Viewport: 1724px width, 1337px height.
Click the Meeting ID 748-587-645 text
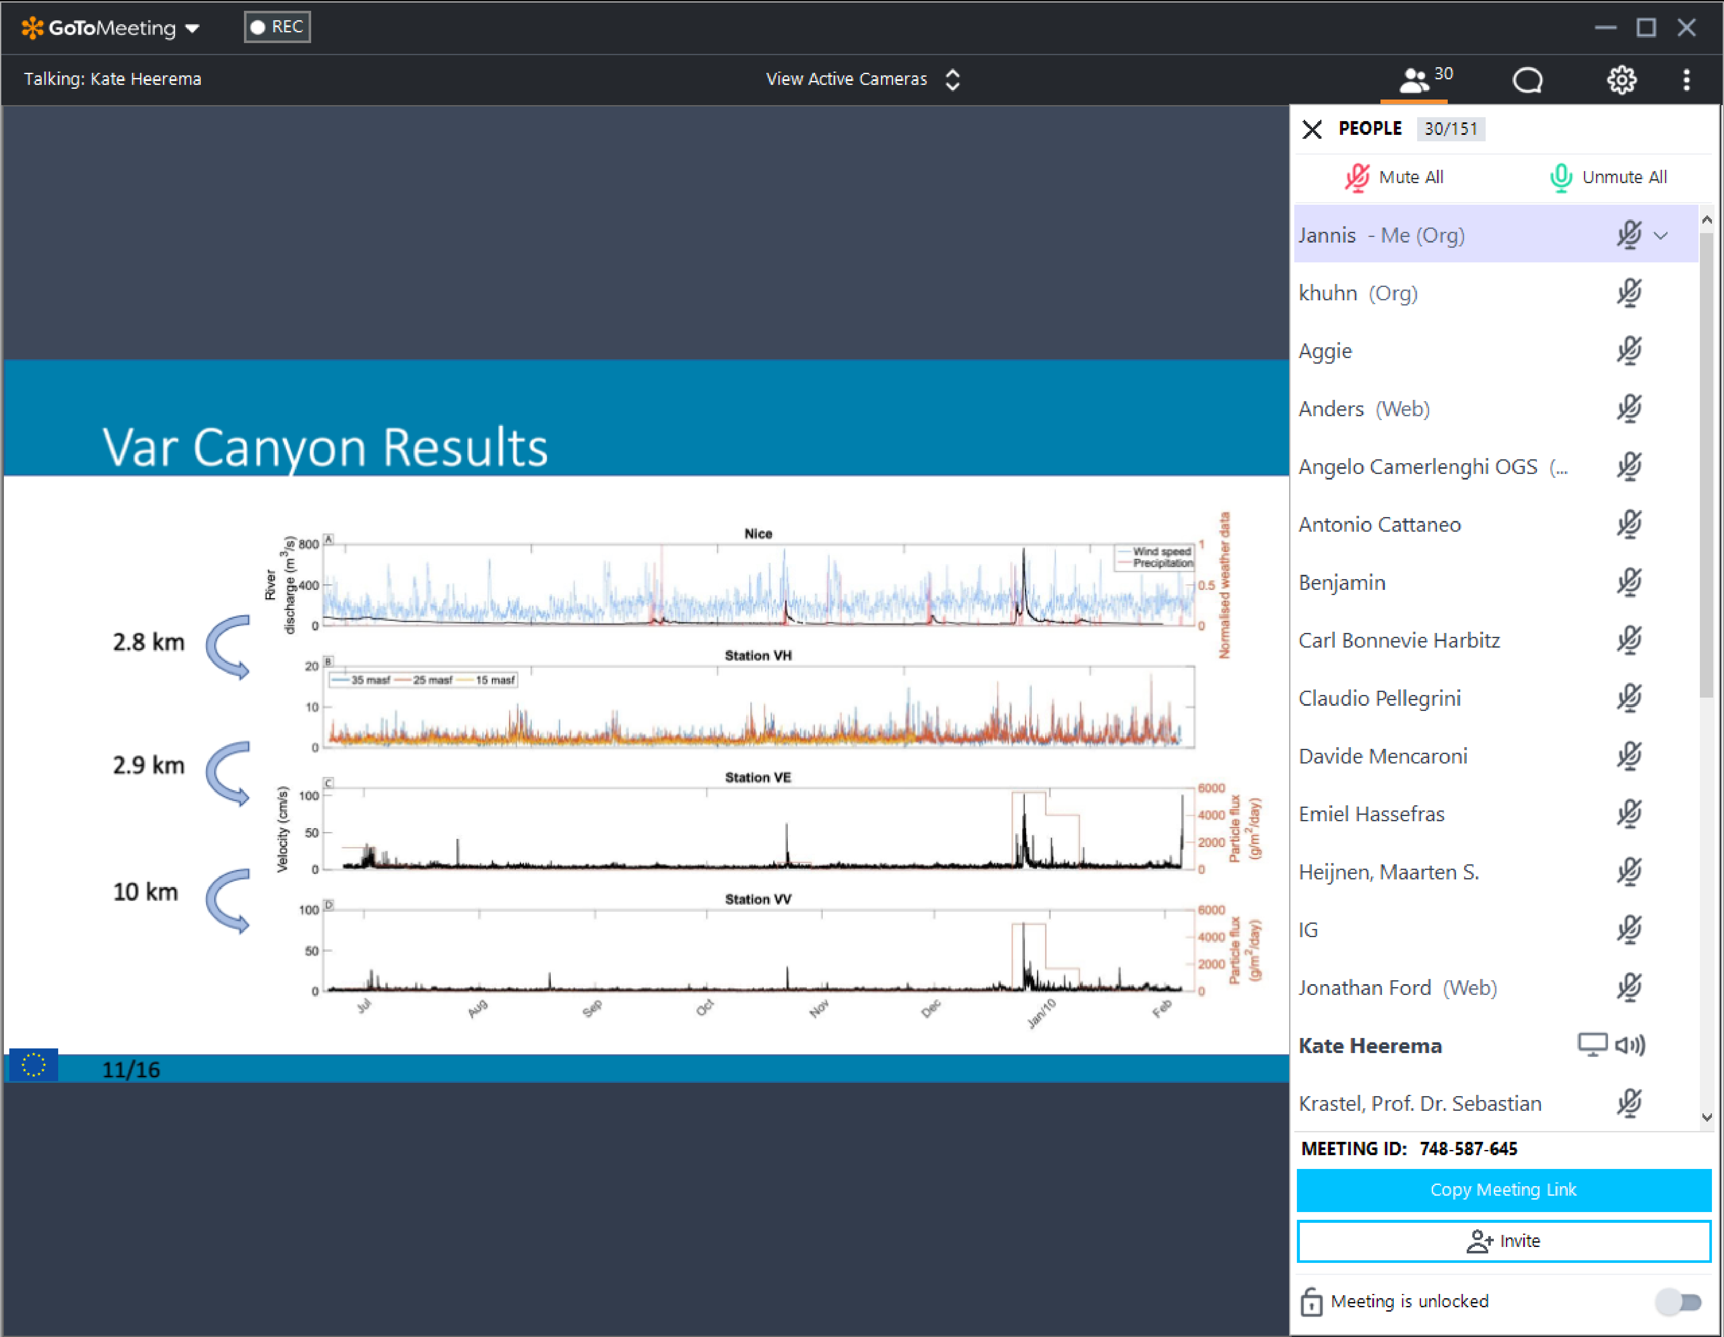pos(1408,1148)
